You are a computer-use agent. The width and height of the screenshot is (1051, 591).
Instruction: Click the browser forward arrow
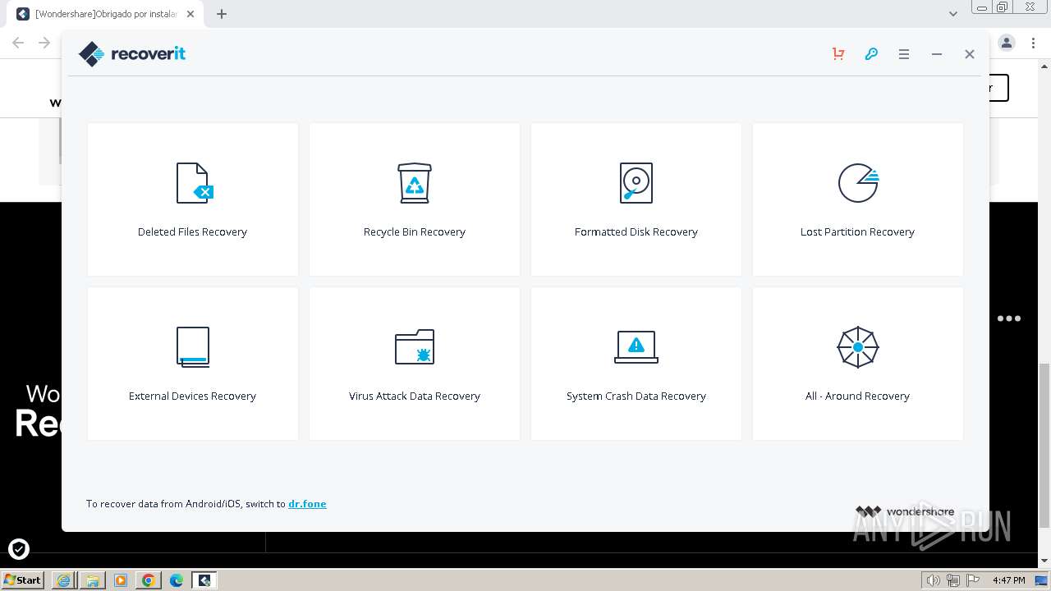pyautogui.click(x=44, y=43)
